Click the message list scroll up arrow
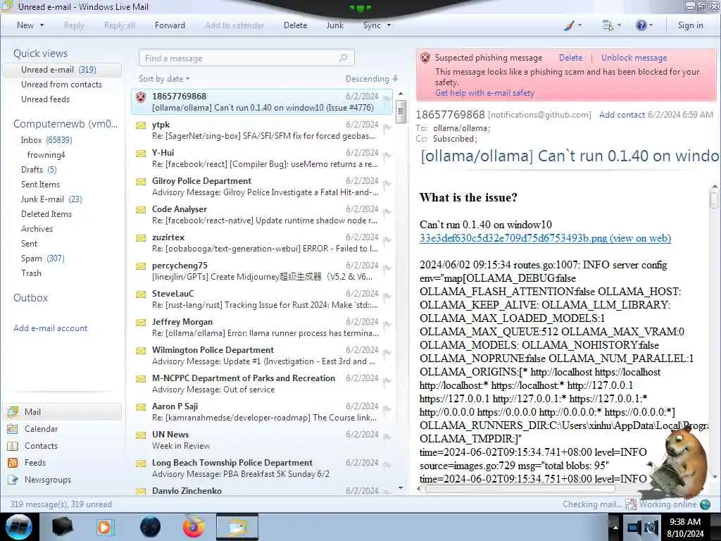 (401, 94)
